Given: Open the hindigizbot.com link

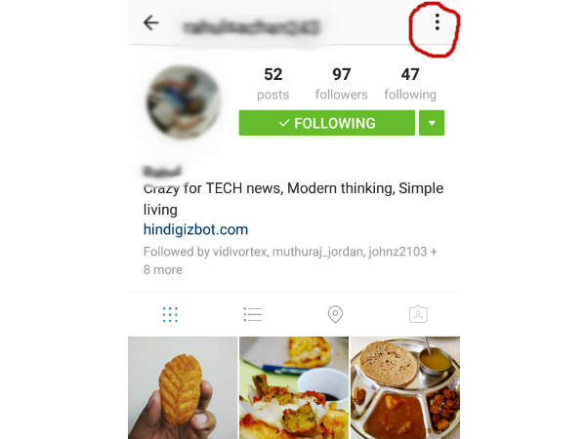Looking at the screenshot, I should (x=196, y=229).
